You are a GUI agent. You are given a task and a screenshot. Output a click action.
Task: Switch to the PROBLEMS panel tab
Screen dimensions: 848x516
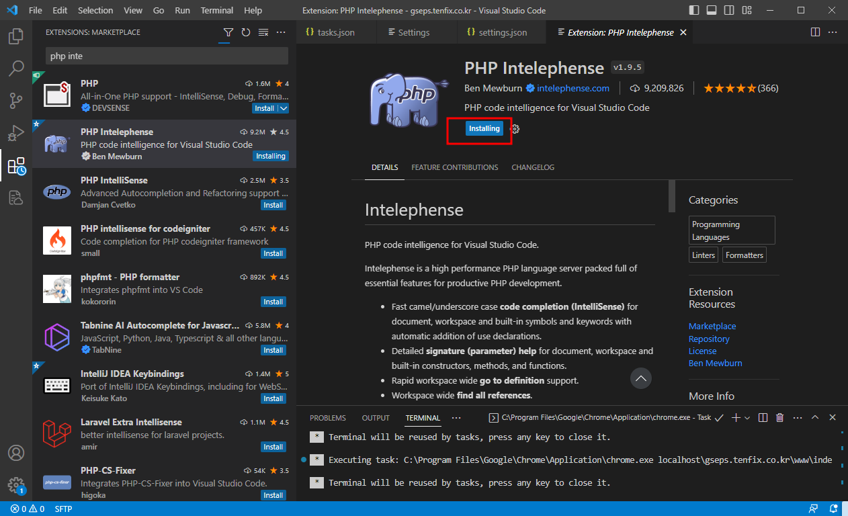pos(328,418)
